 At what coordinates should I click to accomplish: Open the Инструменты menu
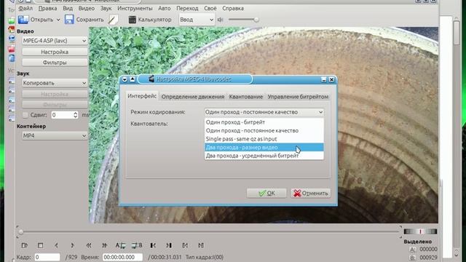point(135,8)
